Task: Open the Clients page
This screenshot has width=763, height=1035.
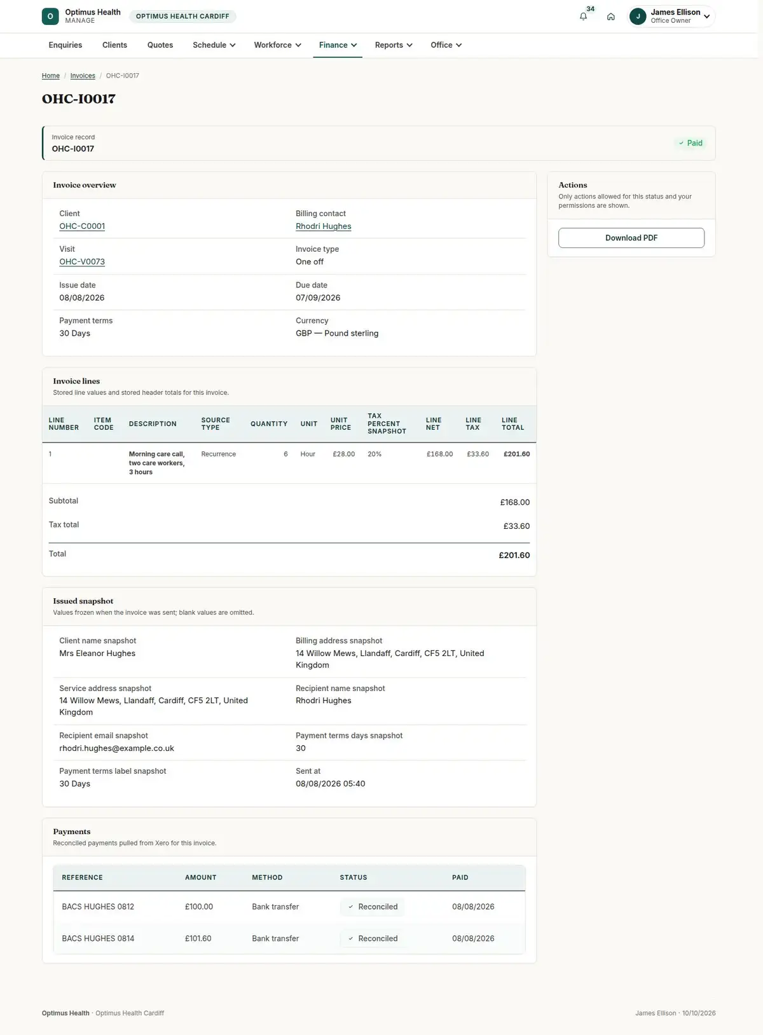Action: coord(114,45)
